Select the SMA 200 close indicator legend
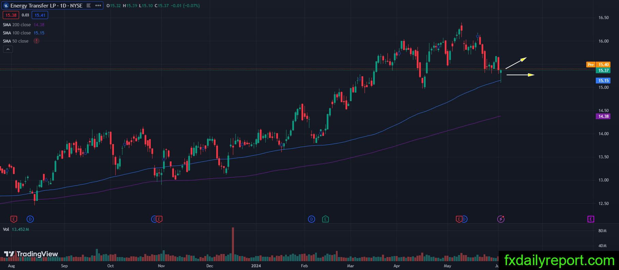 (x=24, y=25)
